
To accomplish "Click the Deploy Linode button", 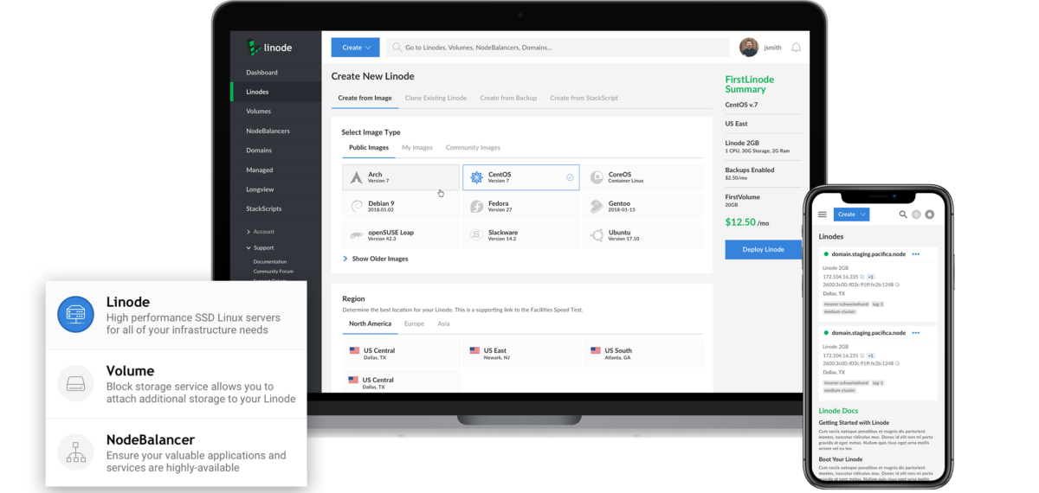I will [763, 249].
